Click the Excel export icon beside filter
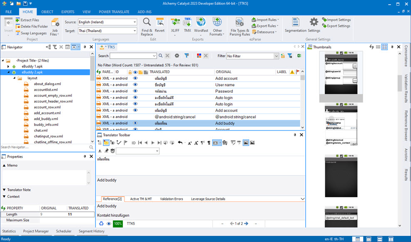This screenshot has width=411, height=242. pos(299,56)
